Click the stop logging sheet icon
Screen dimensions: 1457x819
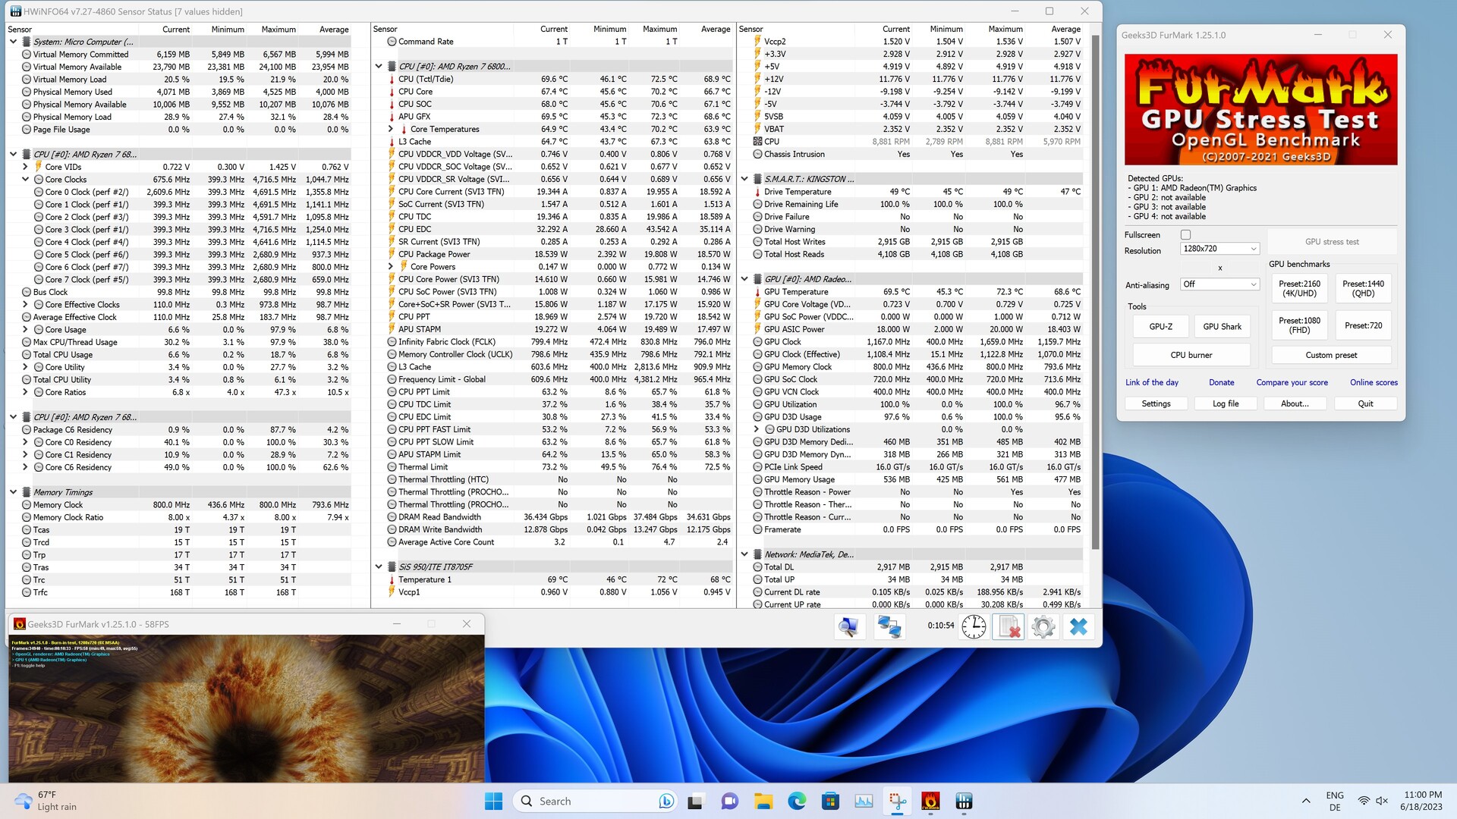tap(1009, 626)
